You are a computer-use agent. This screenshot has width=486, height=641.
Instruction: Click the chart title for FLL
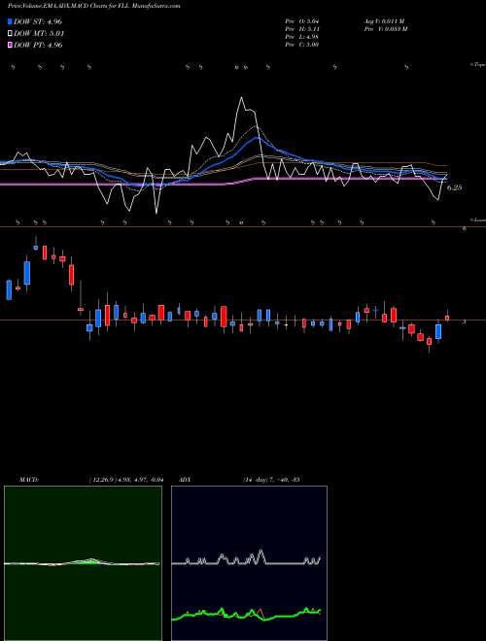(x=94, y=6)
